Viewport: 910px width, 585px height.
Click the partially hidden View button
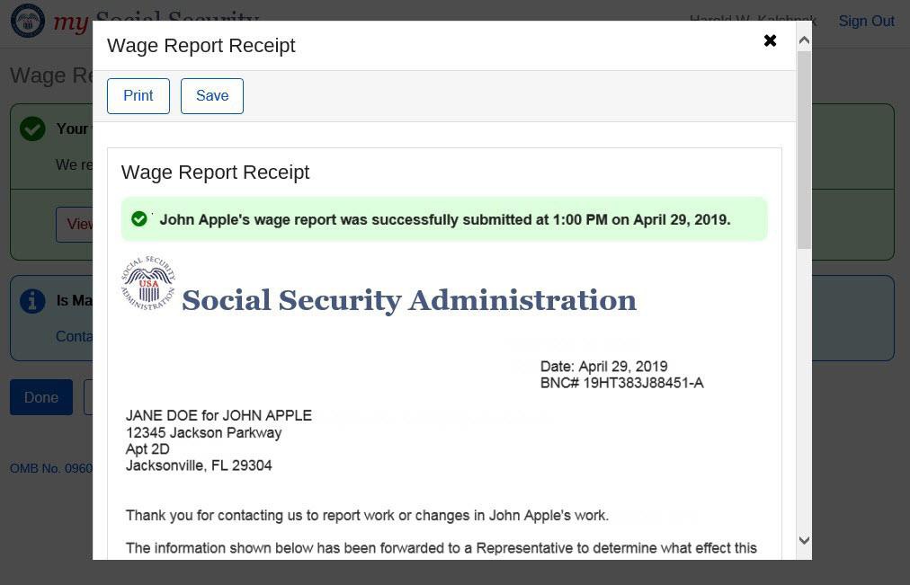click(76, 224)
